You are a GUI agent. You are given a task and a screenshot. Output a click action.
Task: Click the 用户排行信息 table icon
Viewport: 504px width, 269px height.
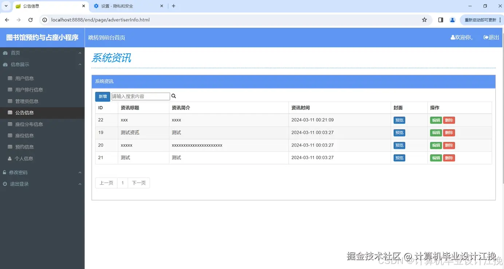click(10, 90)
